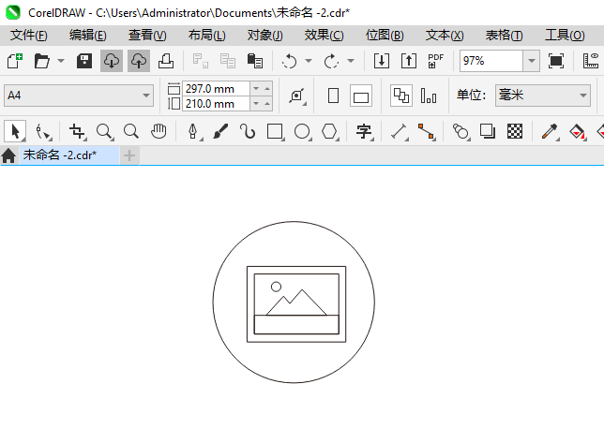Image resolution: width=604 pixels, height=443 pixels.
Task: Select the Text tool
Action: tap(364, 131)
